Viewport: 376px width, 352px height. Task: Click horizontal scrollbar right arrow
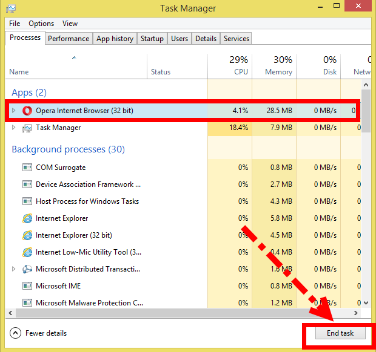356,313
